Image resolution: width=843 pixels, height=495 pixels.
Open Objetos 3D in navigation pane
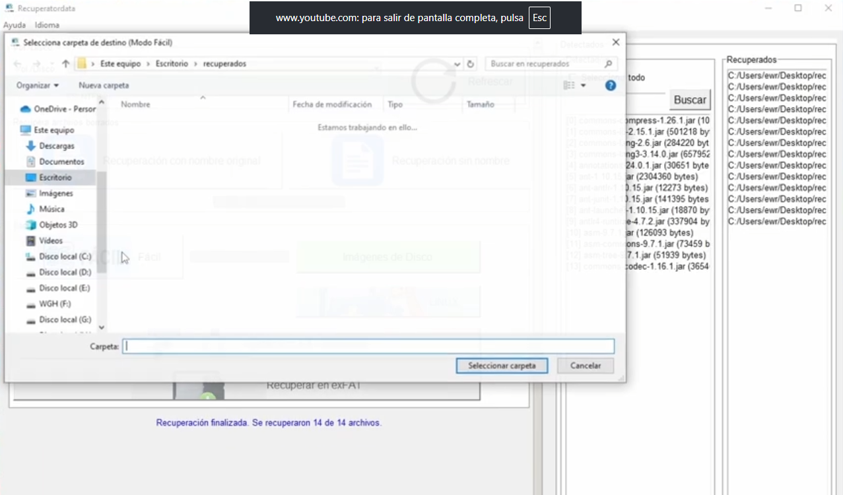pos(58,225)
